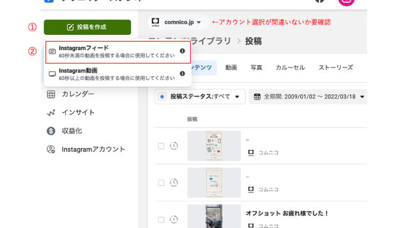
Task: Click the scheduled clock icon in first row
Action: coord(174,146)
